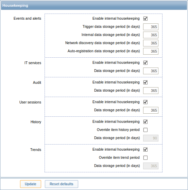188x190 pixels.
Task: Click the Housekeeping header title
Action: pos(15,5)
